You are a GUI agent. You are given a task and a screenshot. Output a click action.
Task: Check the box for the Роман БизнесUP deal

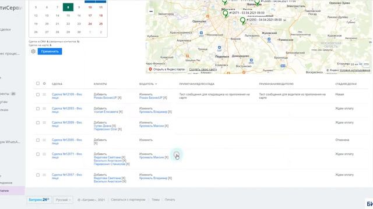coord(38,95)
